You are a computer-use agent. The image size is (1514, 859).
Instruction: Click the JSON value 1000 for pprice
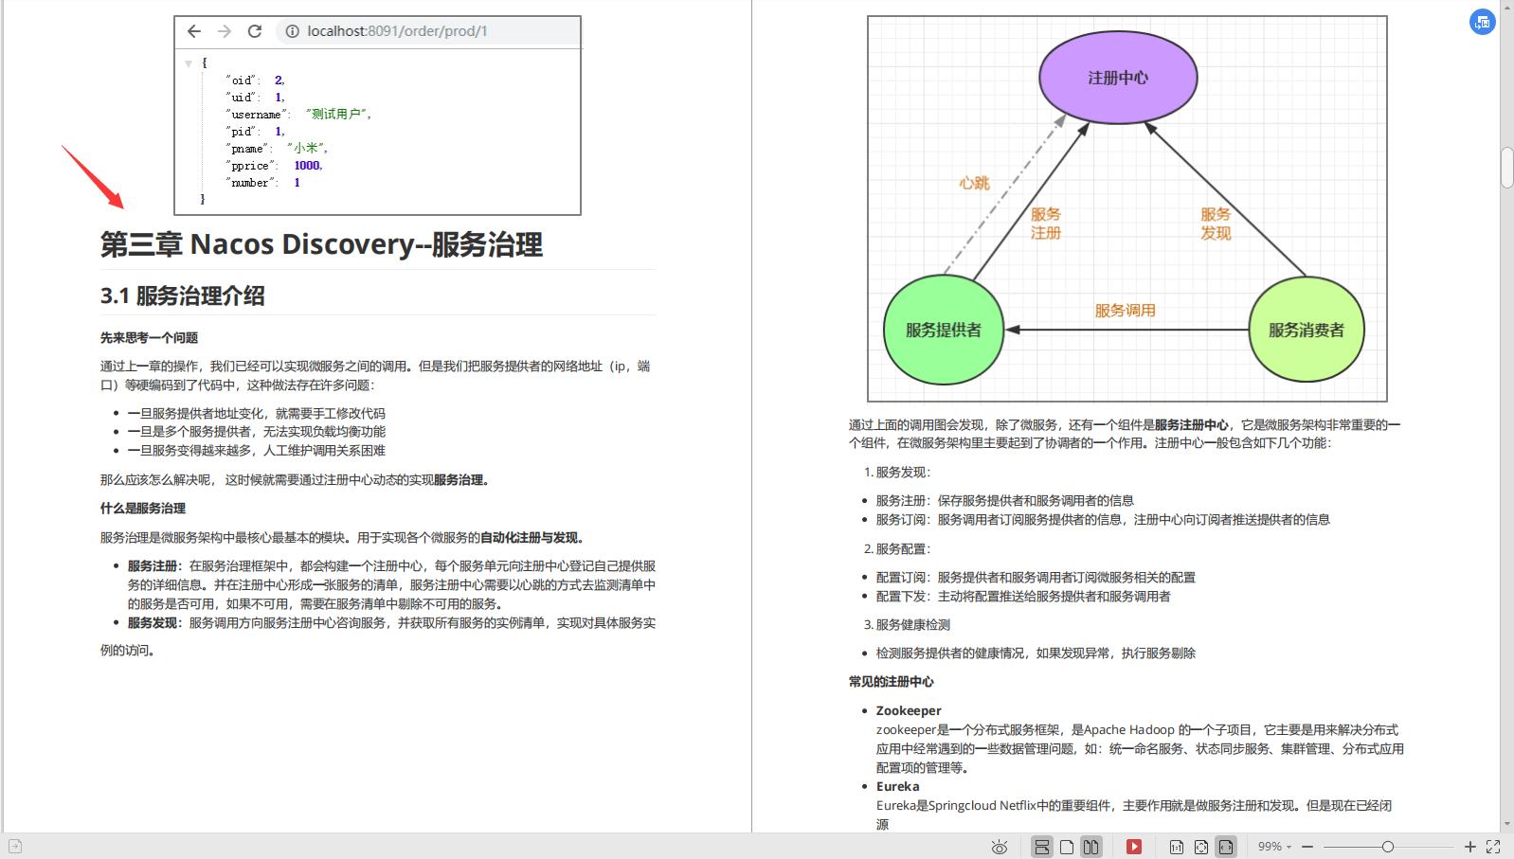coord(308,166)
